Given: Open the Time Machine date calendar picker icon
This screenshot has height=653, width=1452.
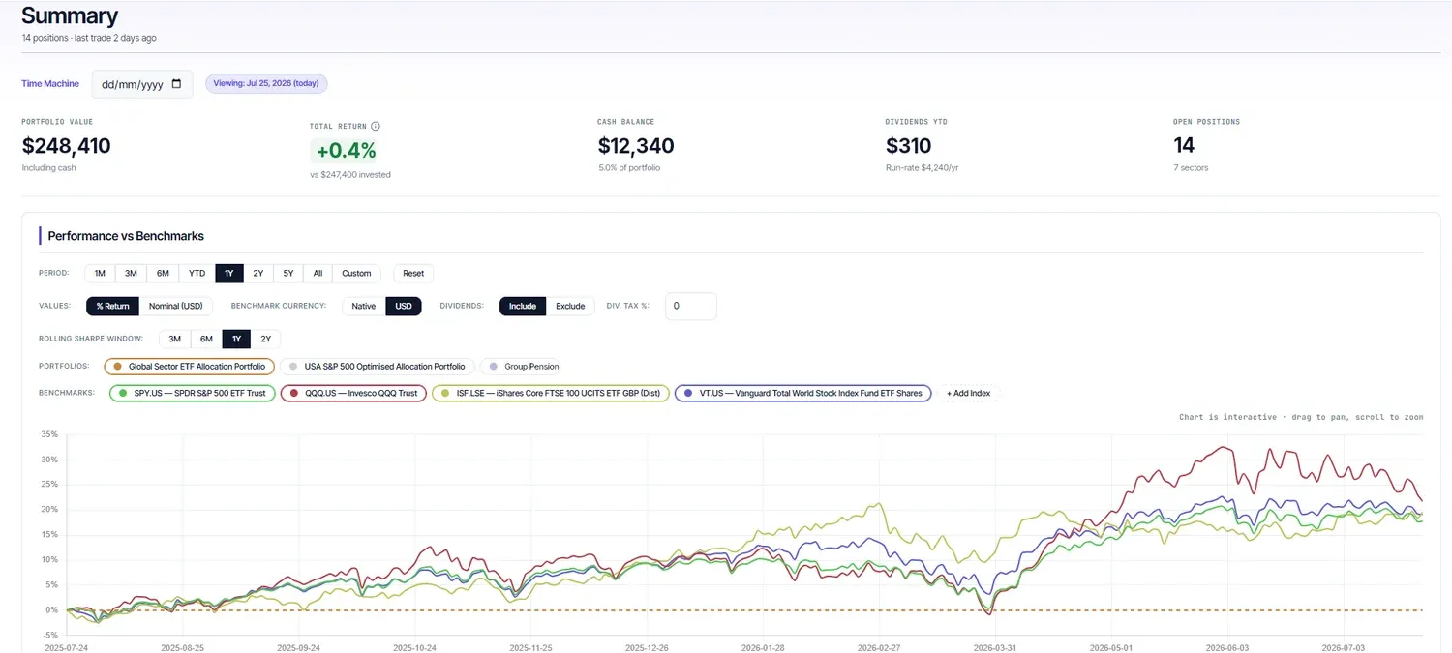Looking at the screenshot, I should click(x=176, y=84).
